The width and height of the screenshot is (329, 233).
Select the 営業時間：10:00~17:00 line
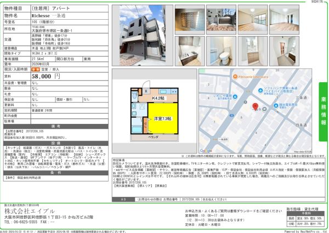click(205, 215)
